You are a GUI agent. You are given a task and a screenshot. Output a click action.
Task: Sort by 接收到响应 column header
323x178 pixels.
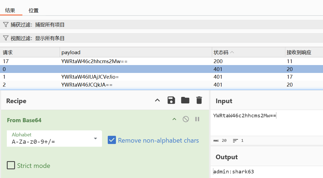(x=299, y=52)
